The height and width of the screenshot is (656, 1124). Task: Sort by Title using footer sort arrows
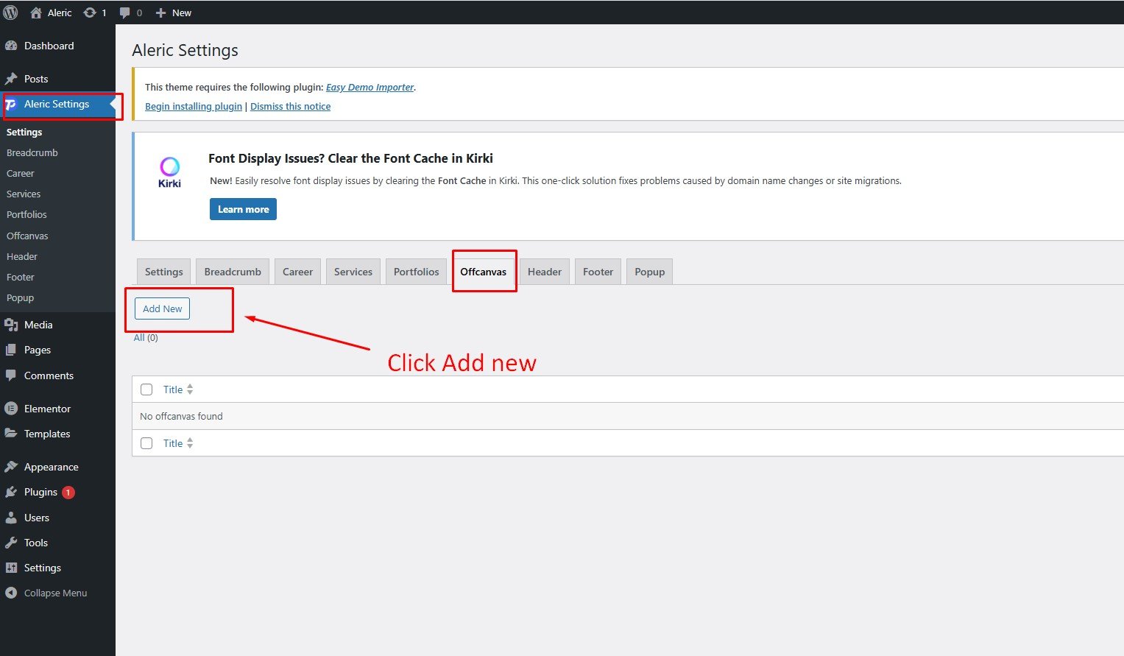coord(190,443)
